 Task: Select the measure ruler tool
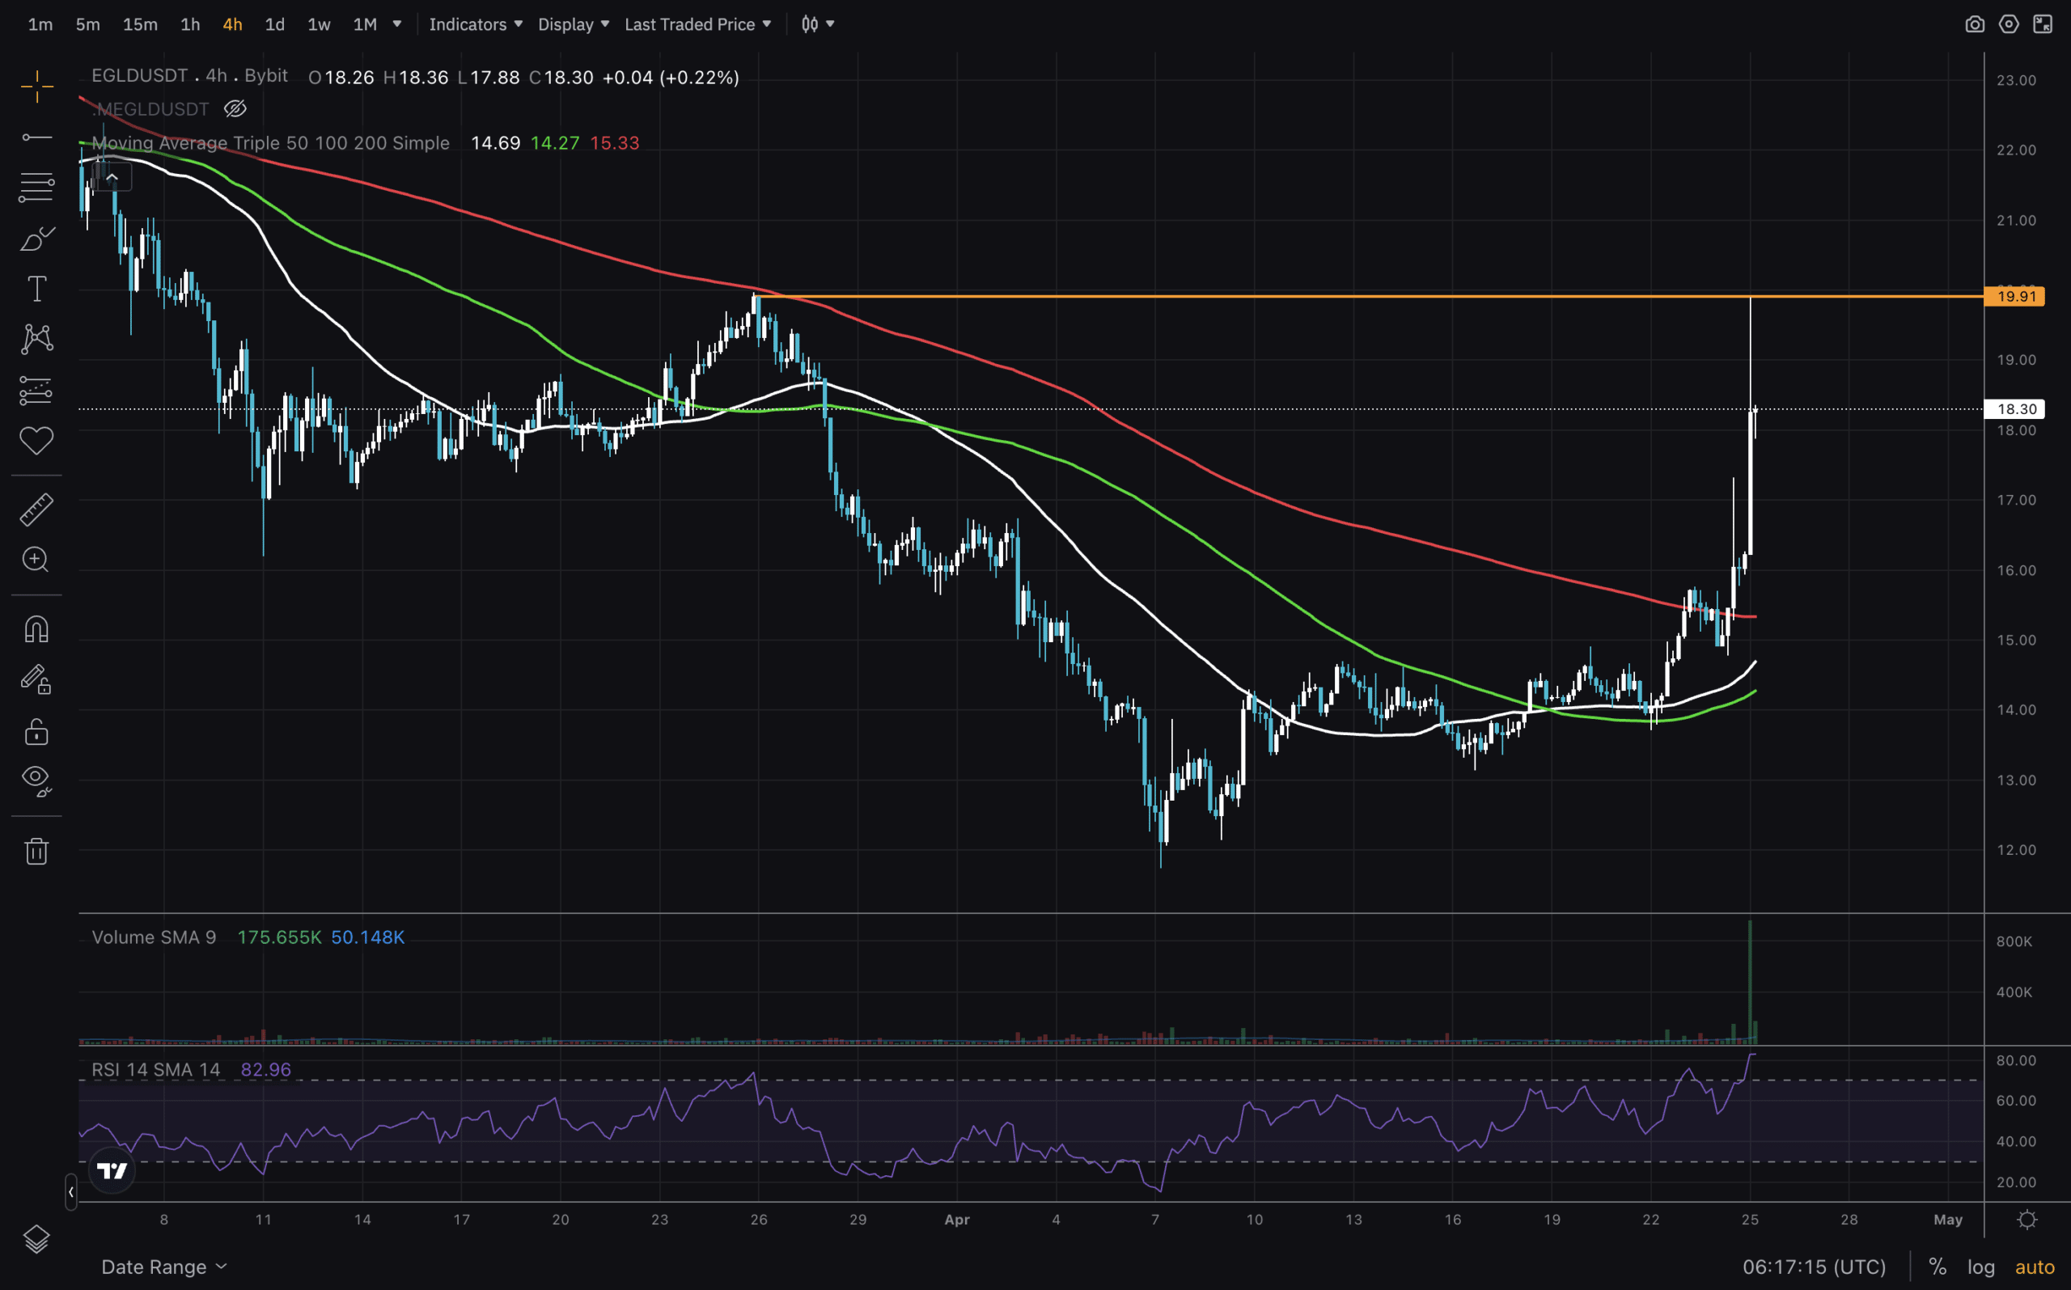[x=36, y=508]
